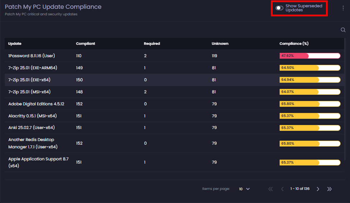Select Anki 25.02.7 (User-x64) update
350x203 pixels.
click(32, 128)
